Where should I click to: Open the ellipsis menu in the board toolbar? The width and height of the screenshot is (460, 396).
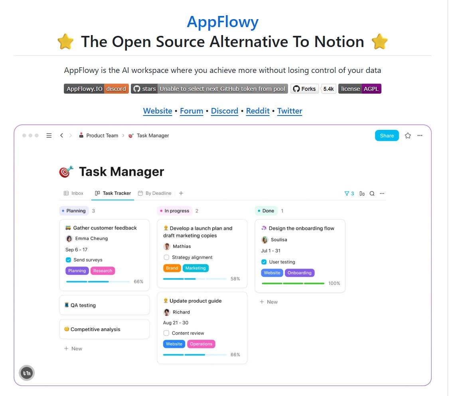[x=382, y=193]
